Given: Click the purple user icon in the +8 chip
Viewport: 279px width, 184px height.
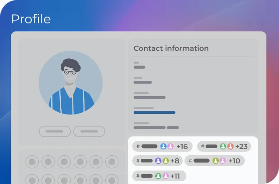Looking at the screenshot, I should click(158, 161).
